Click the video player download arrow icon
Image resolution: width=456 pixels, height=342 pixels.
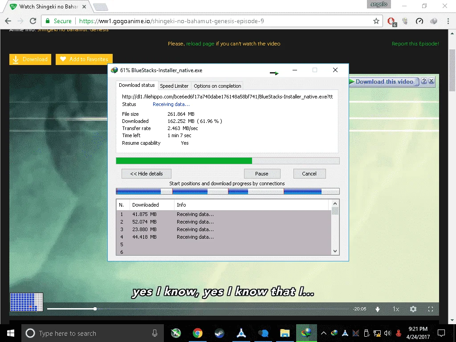coord(378,309)
